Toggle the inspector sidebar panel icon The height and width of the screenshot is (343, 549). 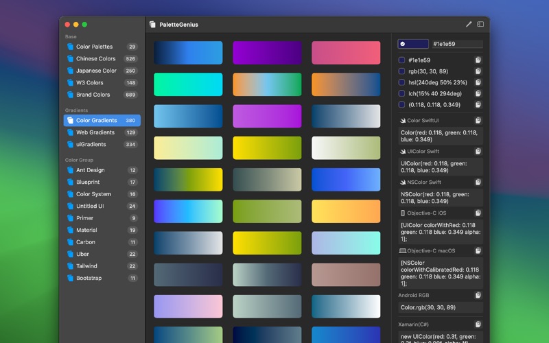tap(480, 24)
